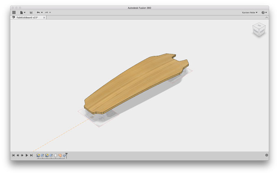Open the data panel grid icon
Viewport: 279px width, 175px height.
[14, 13]
